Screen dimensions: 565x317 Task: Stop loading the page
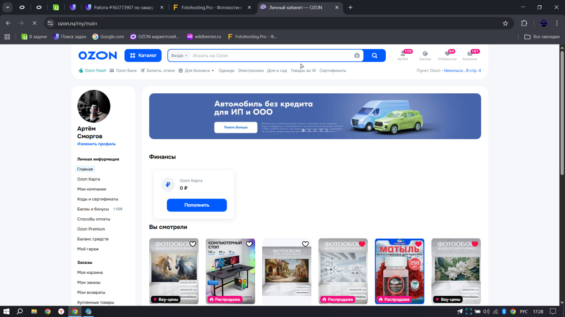pyautogui.click(x=34, y=23)
